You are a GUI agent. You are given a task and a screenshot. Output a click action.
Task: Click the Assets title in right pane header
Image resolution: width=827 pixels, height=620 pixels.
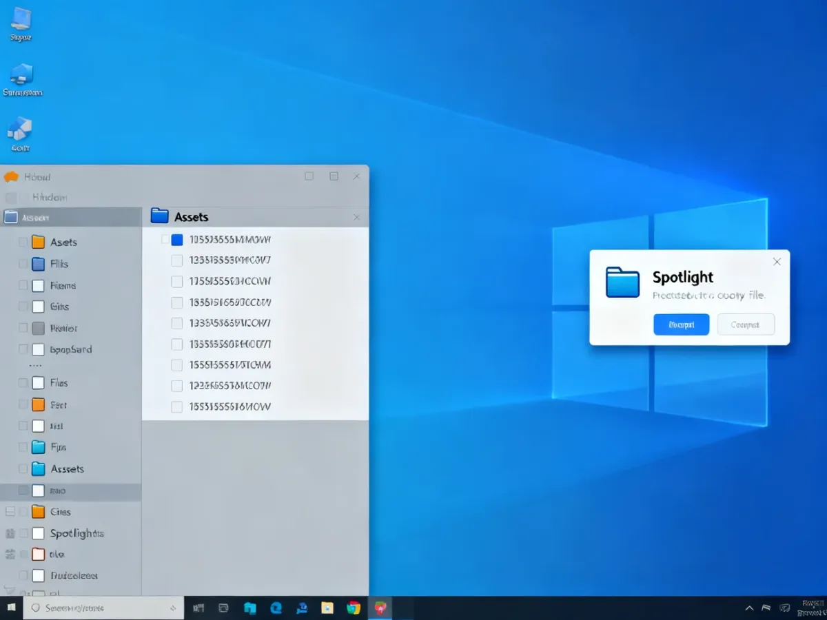191,216
